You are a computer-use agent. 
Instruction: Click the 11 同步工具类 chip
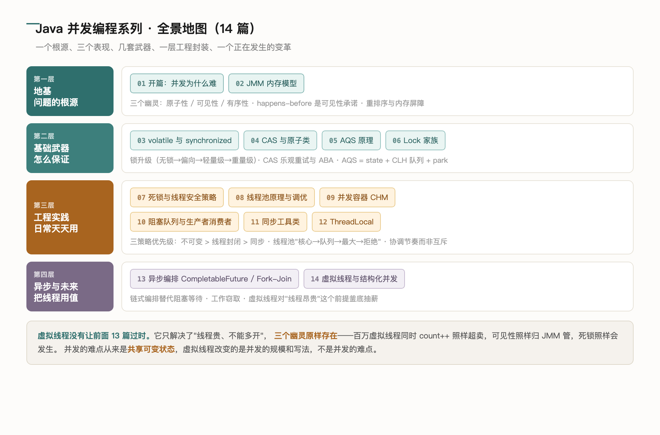coord(275,222)
